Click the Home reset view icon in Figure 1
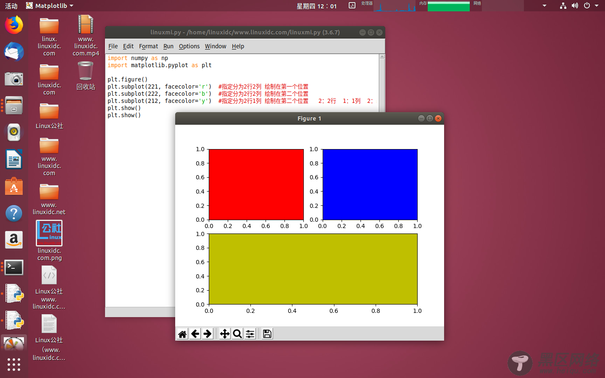 [182, 334]
